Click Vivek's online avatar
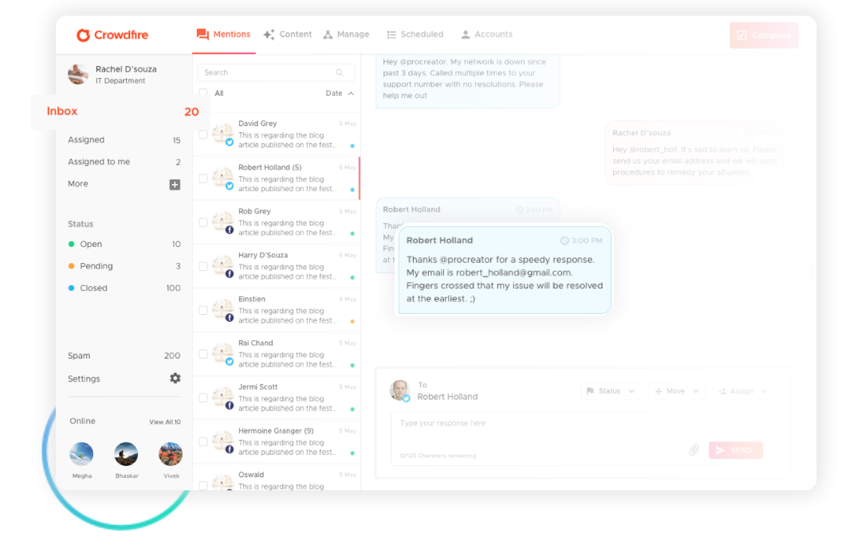 (x=171, y=454)
